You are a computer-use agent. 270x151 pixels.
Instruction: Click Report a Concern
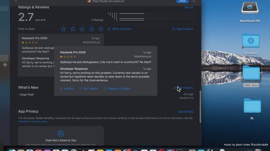click(118, 89)
